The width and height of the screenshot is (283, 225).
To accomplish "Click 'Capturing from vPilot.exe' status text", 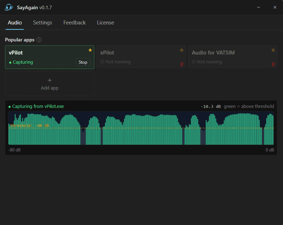I will 38,106.
